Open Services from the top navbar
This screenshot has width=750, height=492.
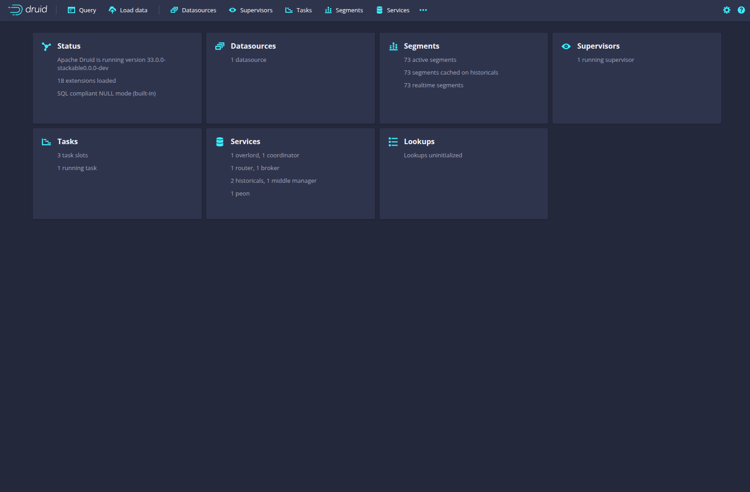(393, 10)
